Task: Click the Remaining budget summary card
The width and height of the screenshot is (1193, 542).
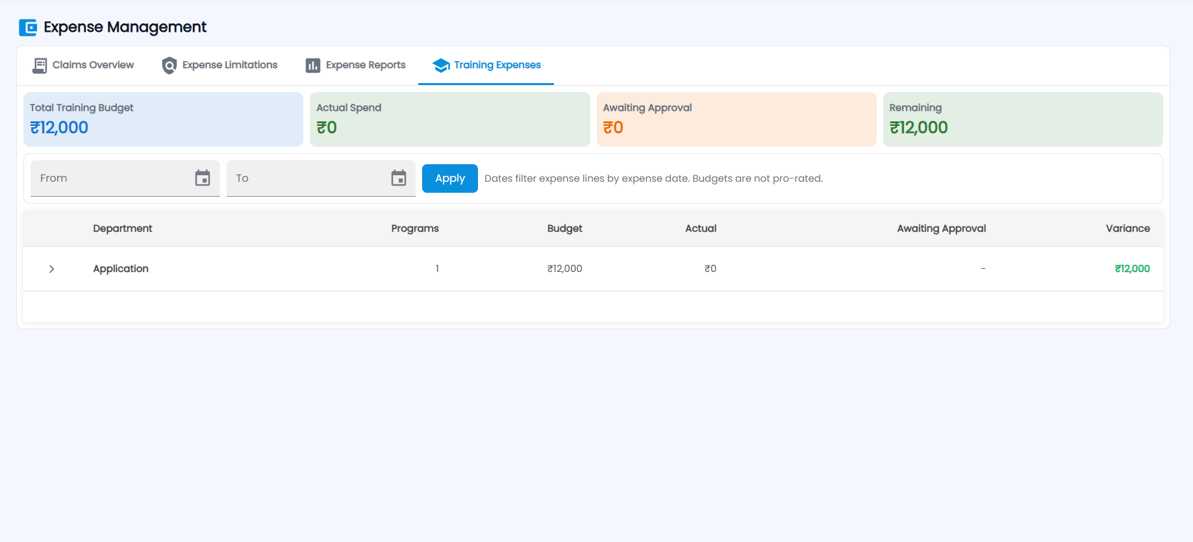Action: (x=1023, y=119)
